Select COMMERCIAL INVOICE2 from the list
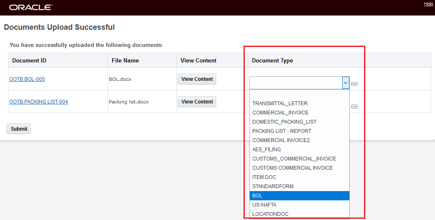The width and height of the screenshot is (435, 220). (281, 140)
